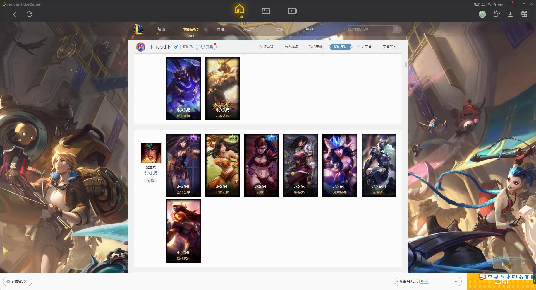Expand the 暗影岛 电信 server selector
Viewport: 536px width, 290px height.
tap(428, 281)
